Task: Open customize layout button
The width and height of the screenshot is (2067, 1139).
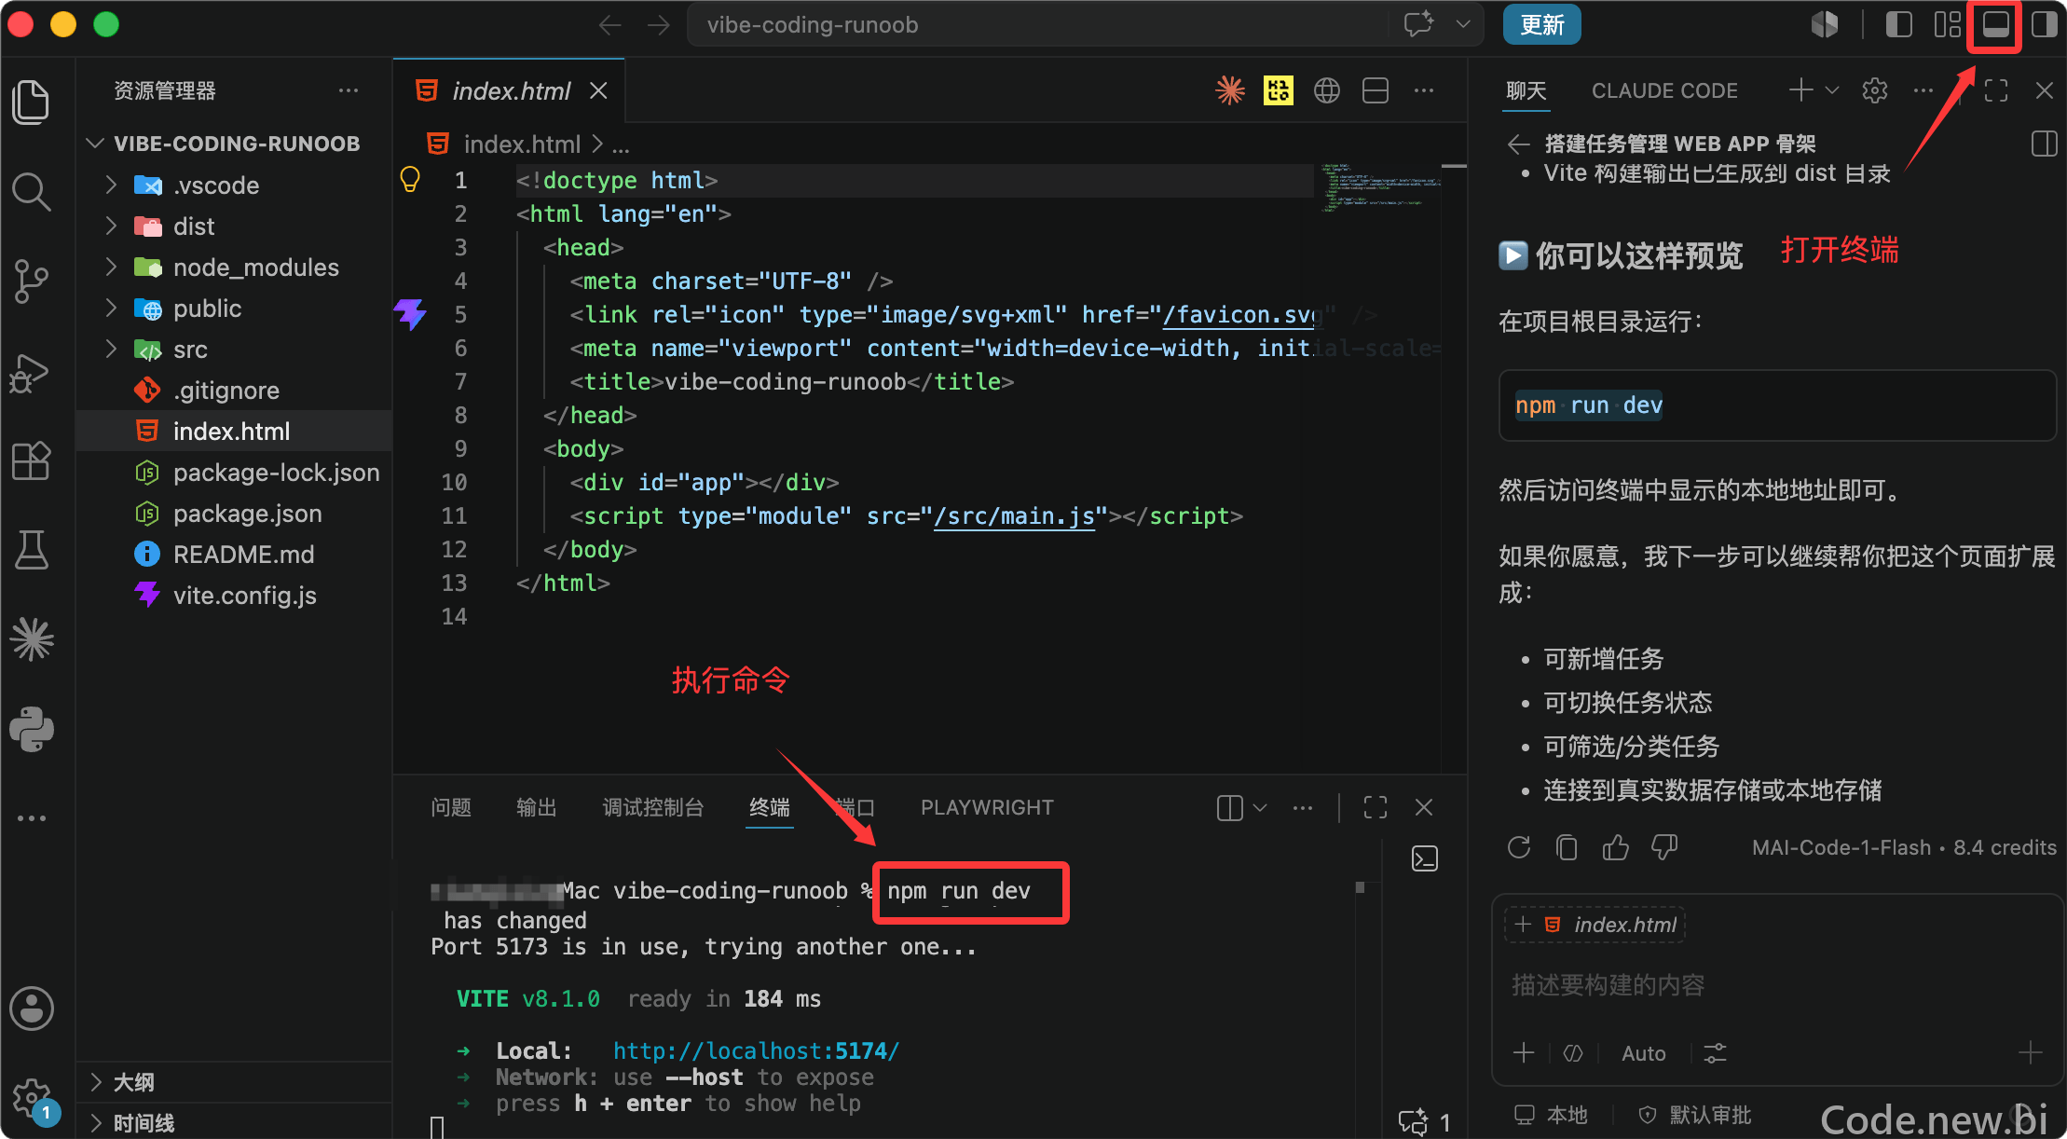Action: [x=1947, y=24]
